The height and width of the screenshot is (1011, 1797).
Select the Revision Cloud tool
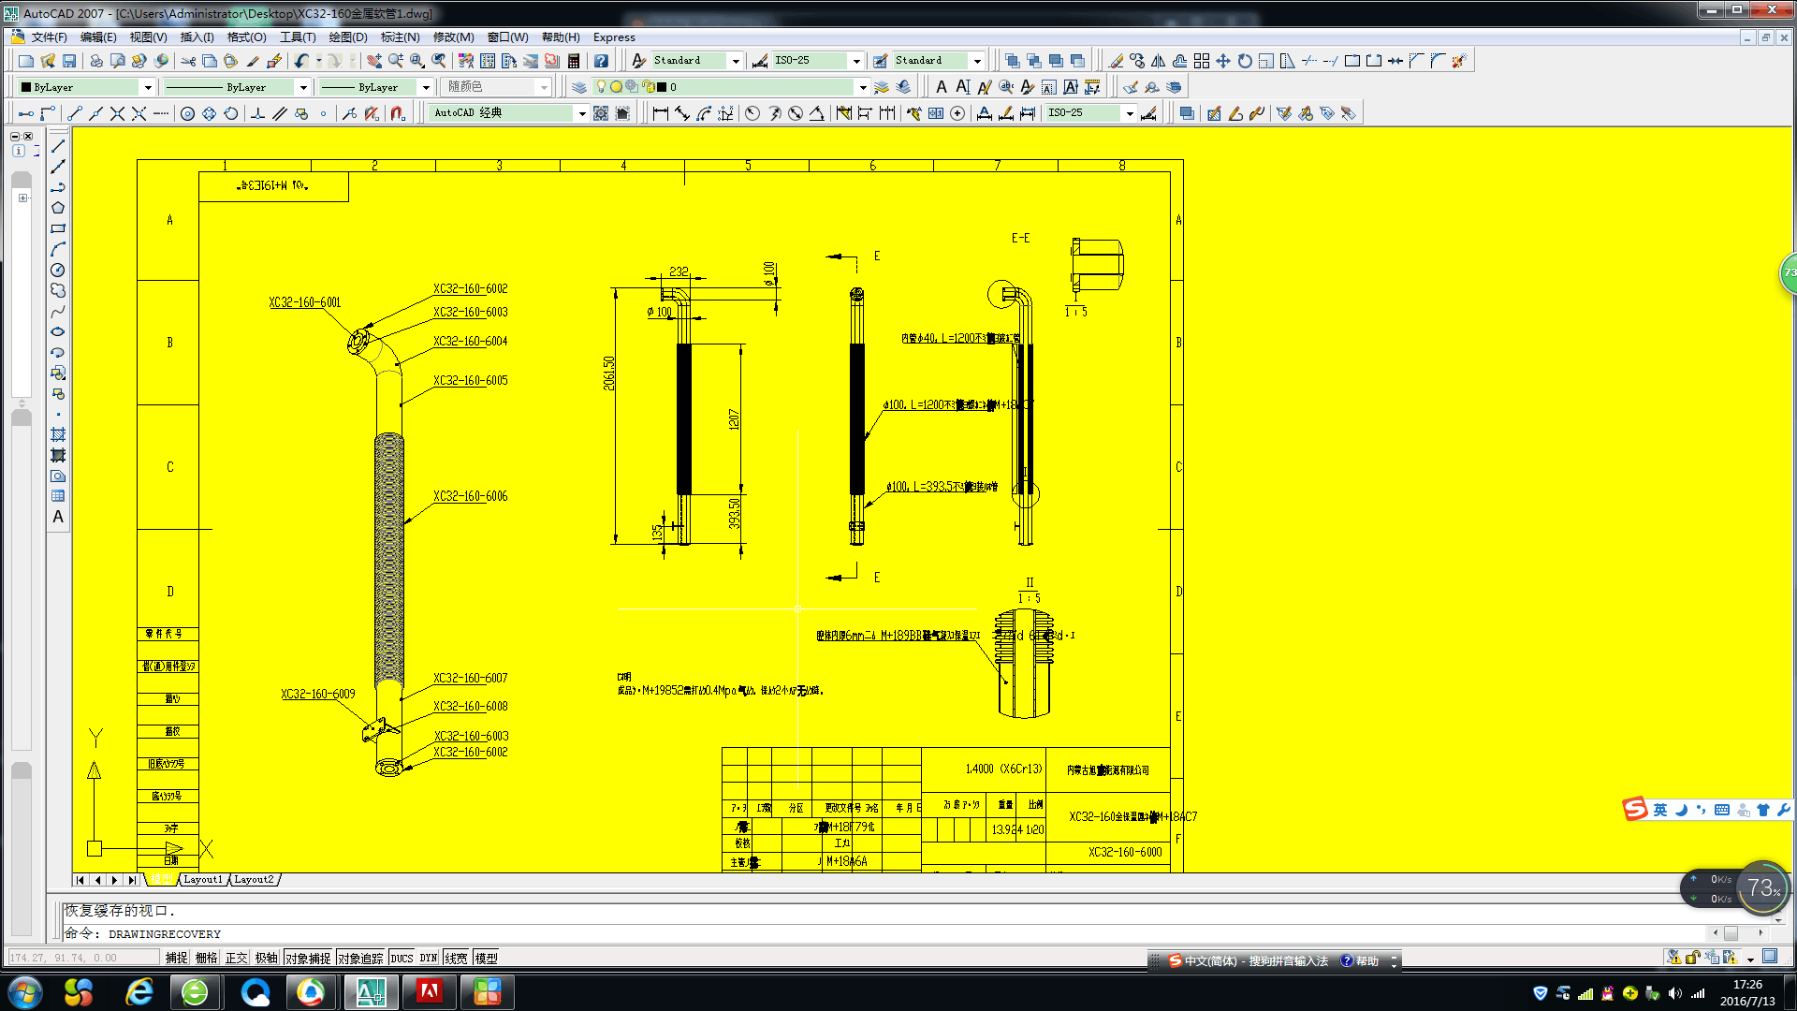58,290
